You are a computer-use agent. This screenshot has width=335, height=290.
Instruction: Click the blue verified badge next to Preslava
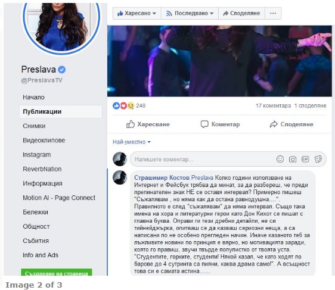pyautogui.click(x=62, y=70)
